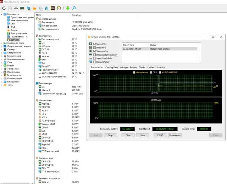Click the green download arrow icon
The height and width of the screenshot is (184, 227).
[68, 8]
